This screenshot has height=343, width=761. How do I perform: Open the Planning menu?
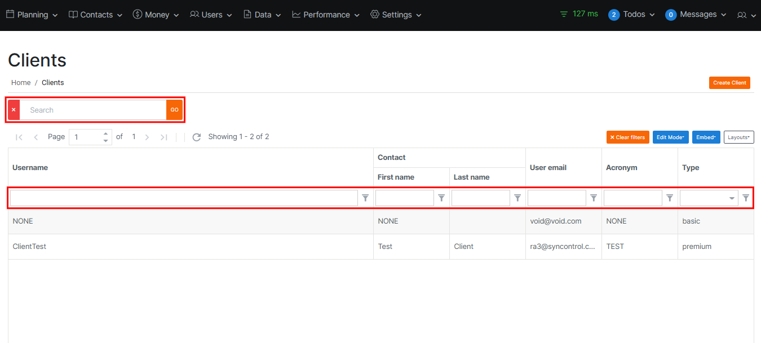(32, 15)
